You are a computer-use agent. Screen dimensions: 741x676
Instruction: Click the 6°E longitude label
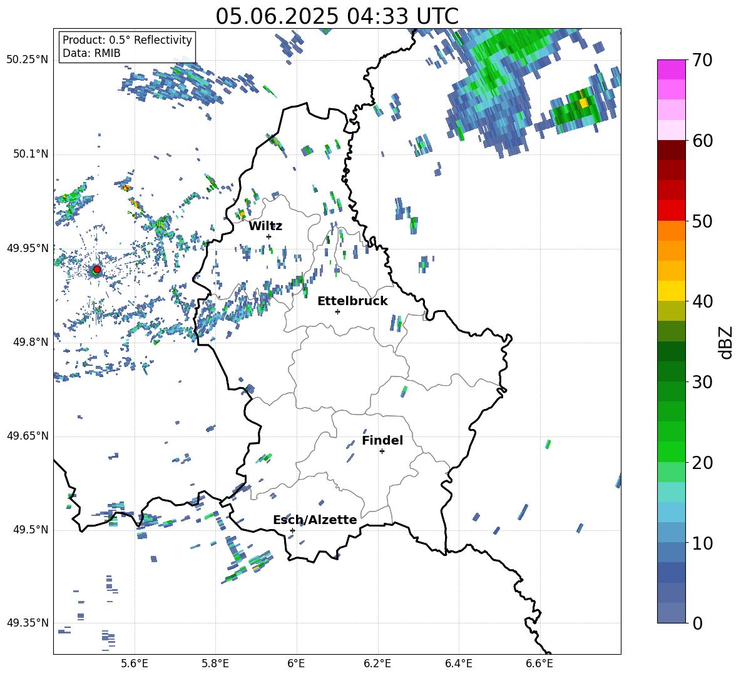[x=296, y=663]
